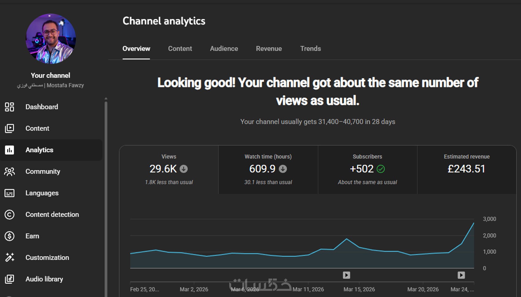Go to the Trends tab
521x297 pixels.
pyautogui.click(x=310, y=49)
